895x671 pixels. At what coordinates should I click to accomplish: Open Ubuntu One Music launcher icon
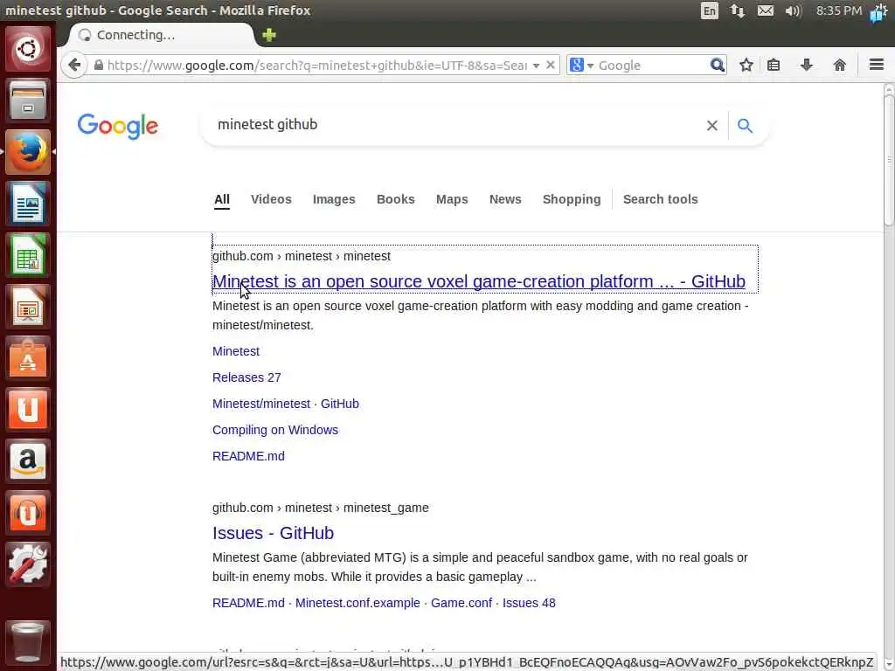tap(27, 512)
